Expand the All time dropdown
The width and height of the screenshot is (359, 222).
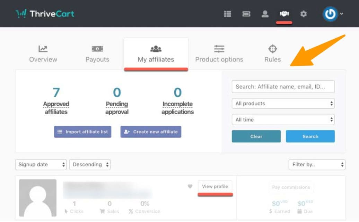[283, 120]
